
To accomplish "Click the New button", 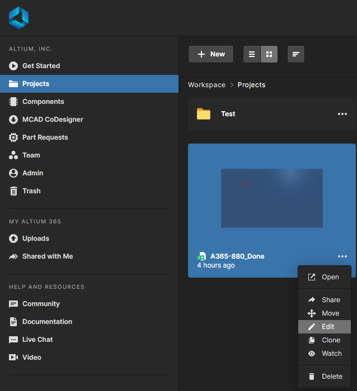I will coord(211,54).
